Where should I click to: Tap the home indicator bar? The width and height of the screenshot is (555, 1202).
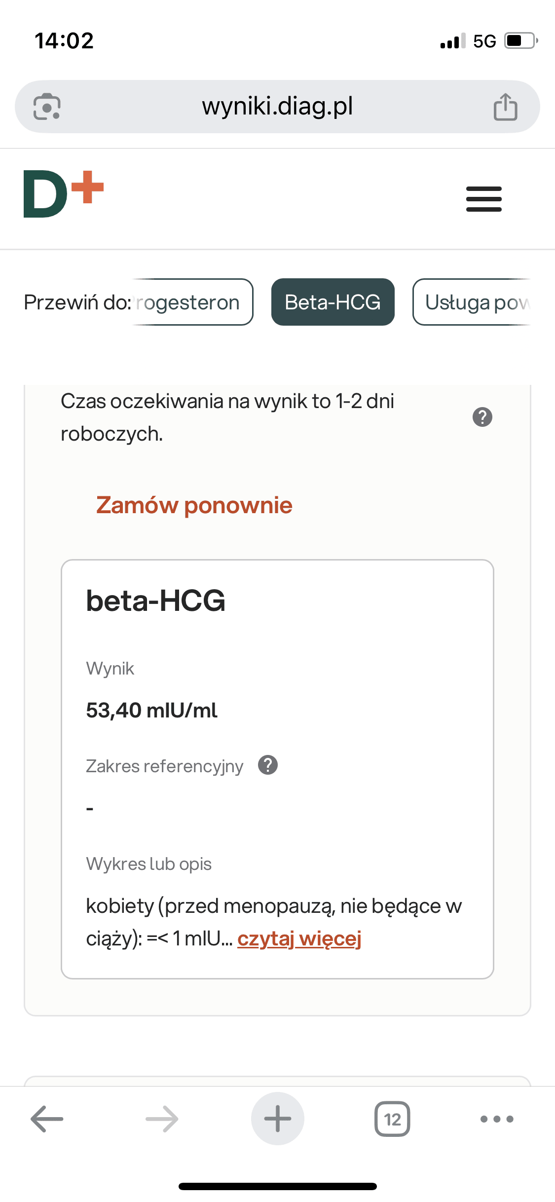pos(277,1186)
